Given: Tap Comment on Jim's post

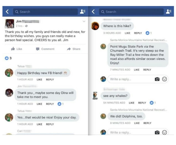Looking at the screenshot, I should [x=45, y=49].
